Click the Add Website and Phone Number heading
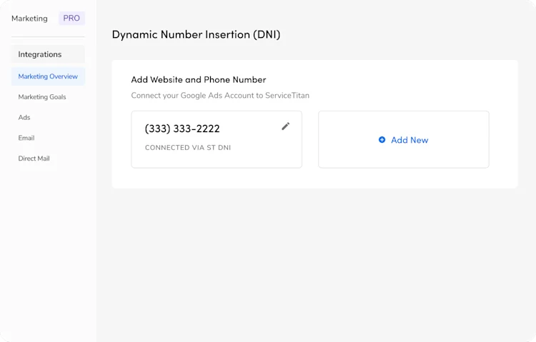 point(199,79)
